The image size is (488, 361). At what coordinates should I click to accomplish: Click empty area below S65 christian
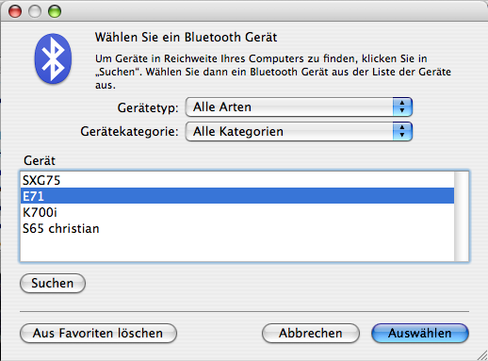pos(237,249)
